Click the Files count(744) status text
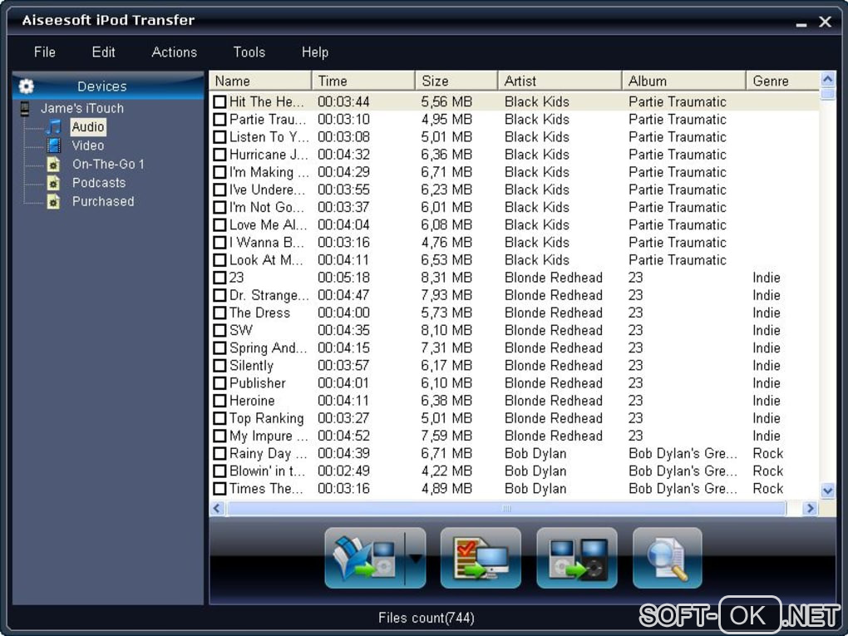The width and height of the screenshot is (848, 636). (426, 619)
